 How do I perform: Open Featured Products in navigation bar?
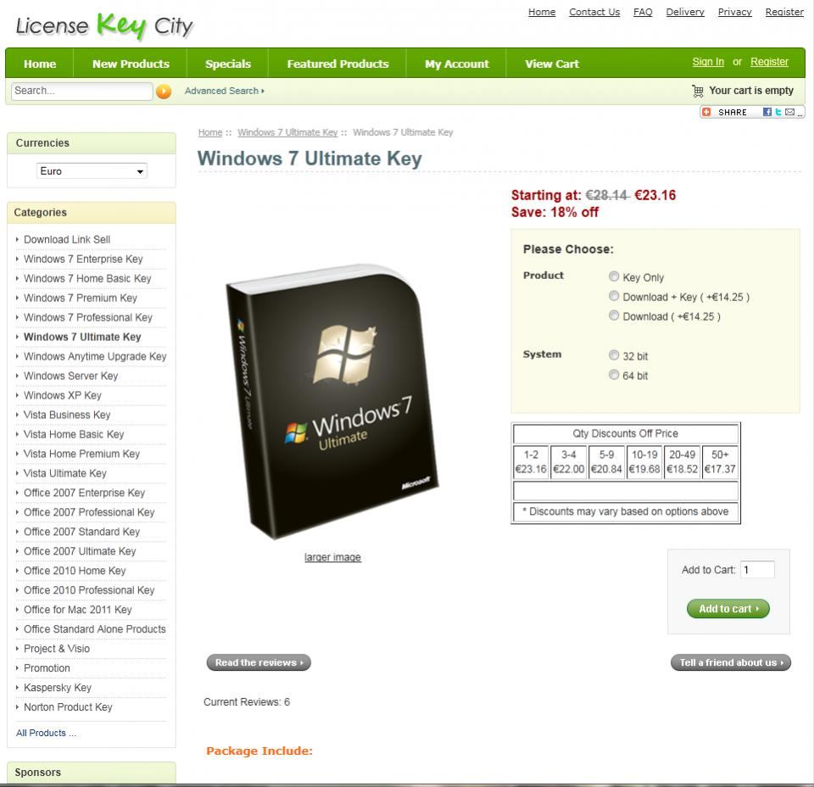[337, 64]
